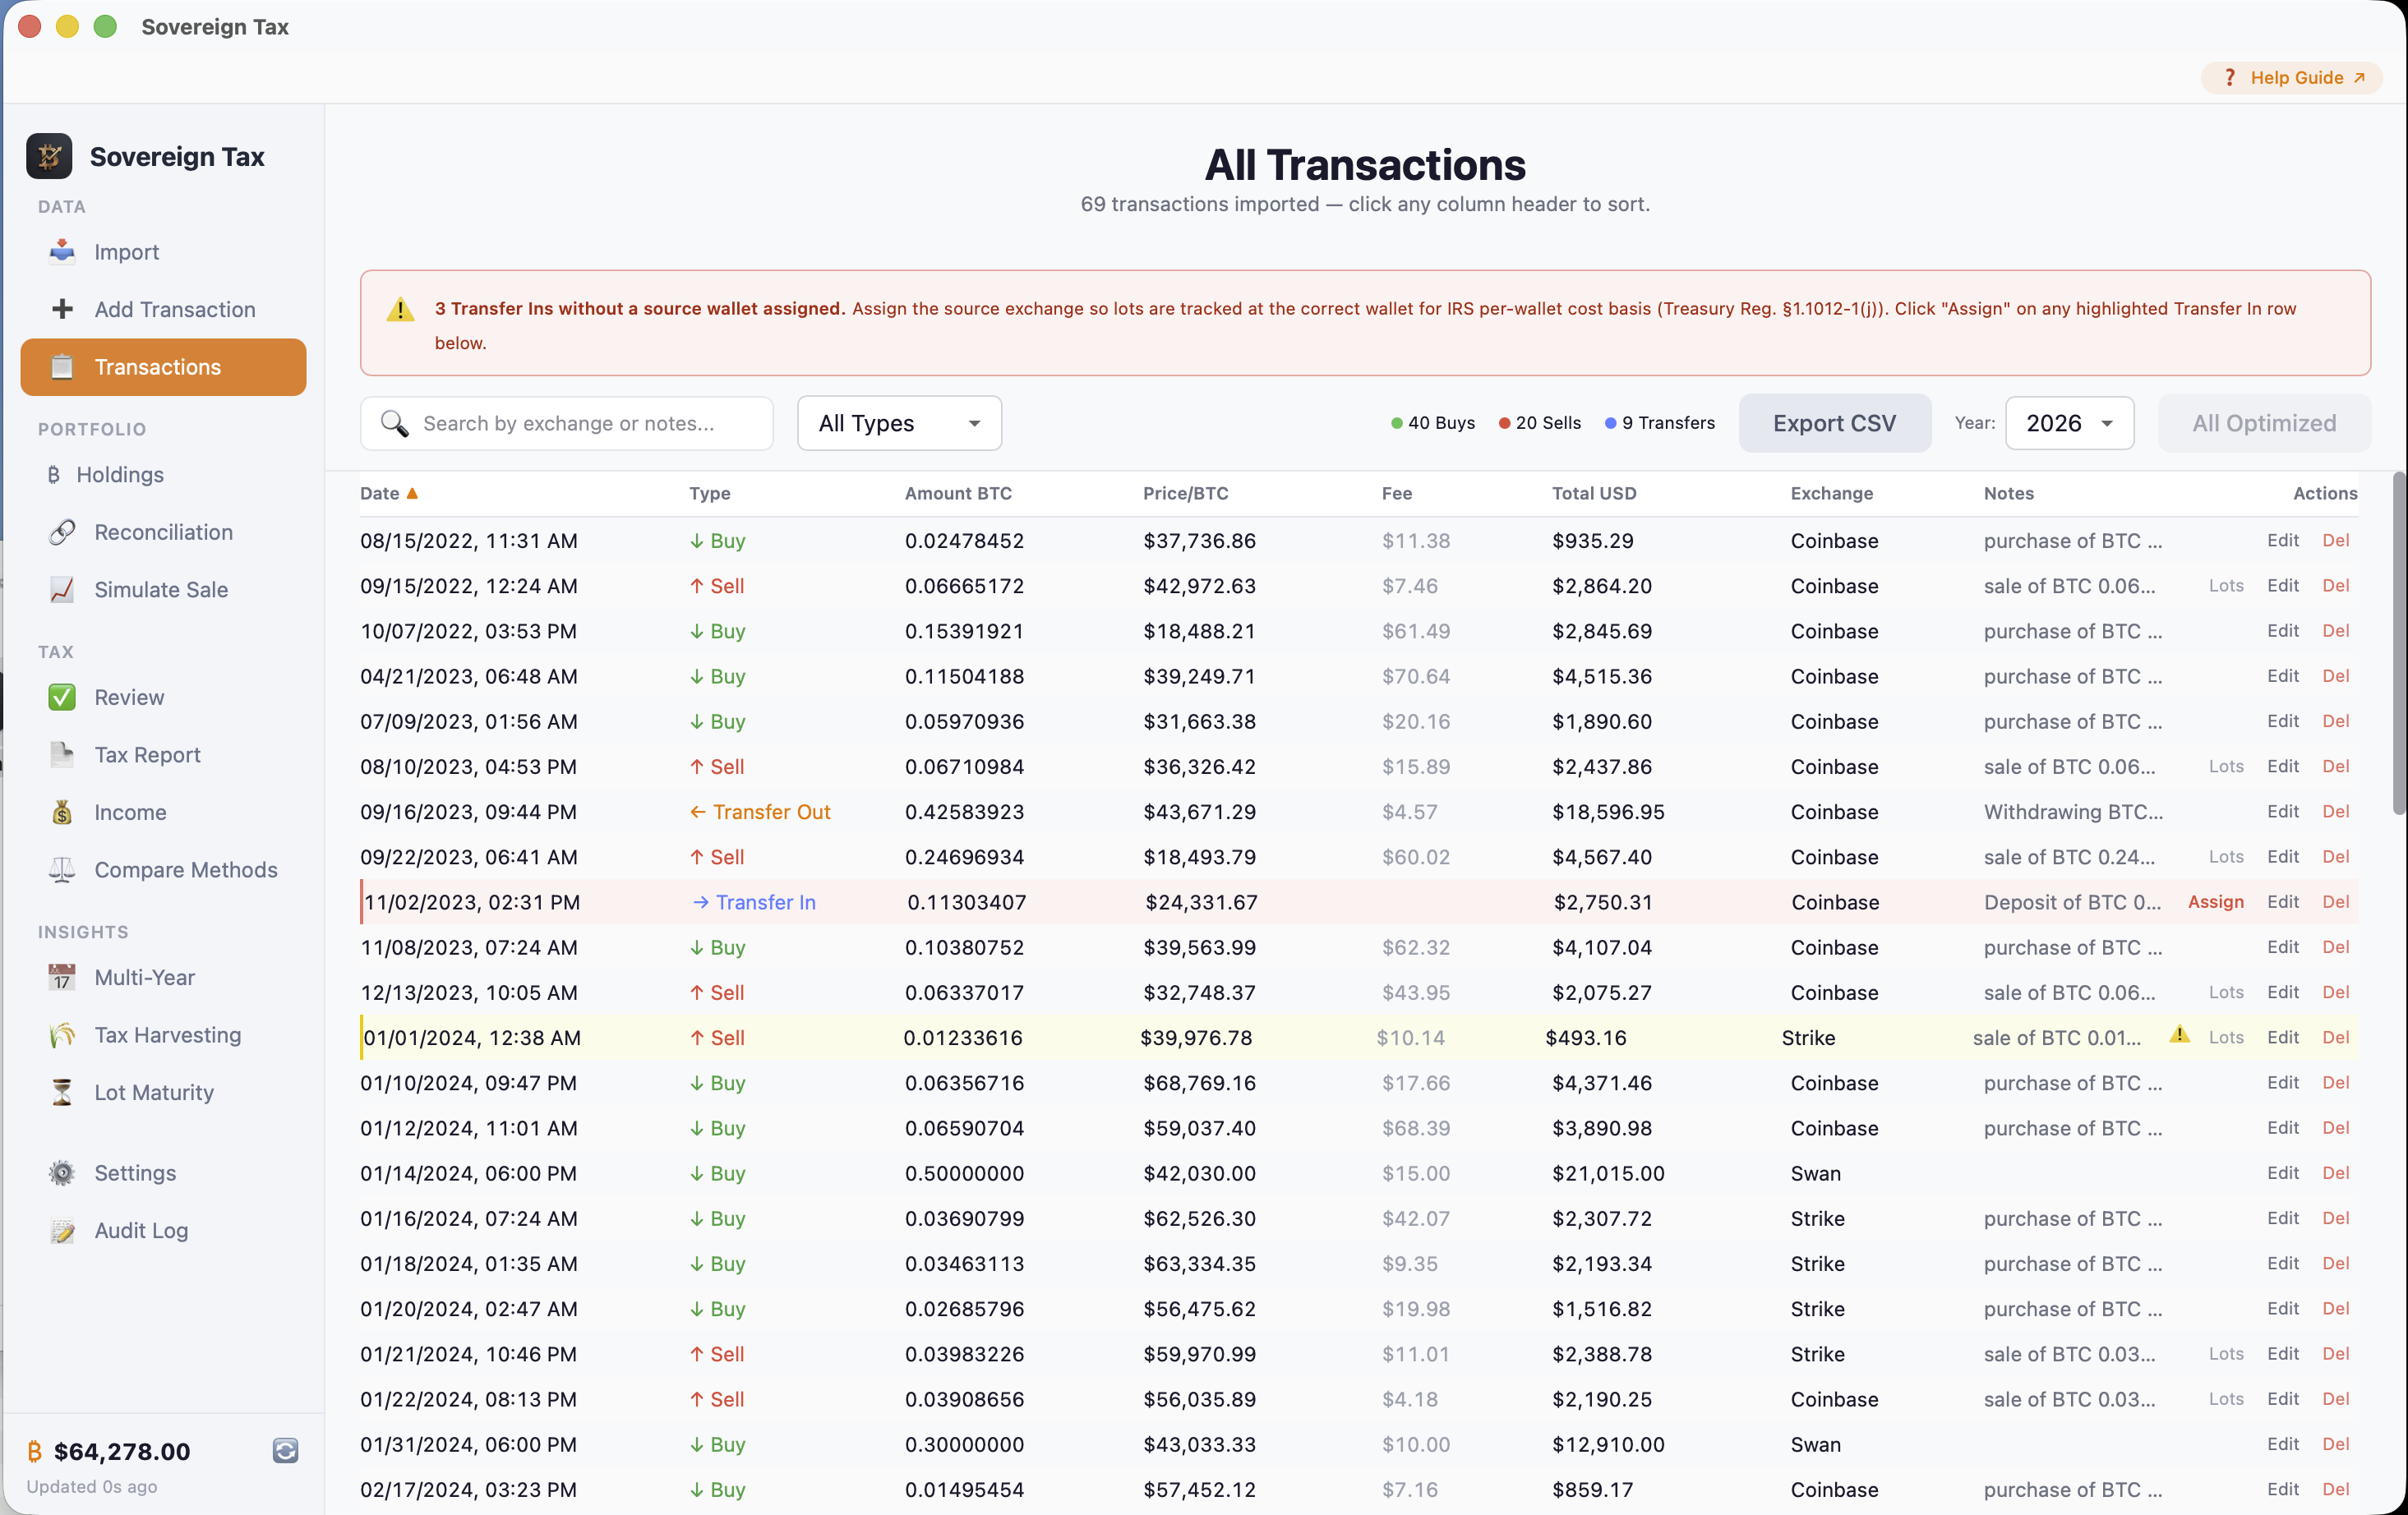The height and width of the screenshot is (1515, 2408).
Task: Refresh the portfolio balance icon
Action: 284,1450
